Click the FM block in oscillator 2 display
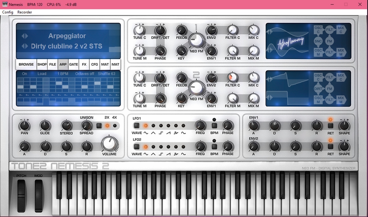This screenshot has height=217, width=368. coord(330,89)
